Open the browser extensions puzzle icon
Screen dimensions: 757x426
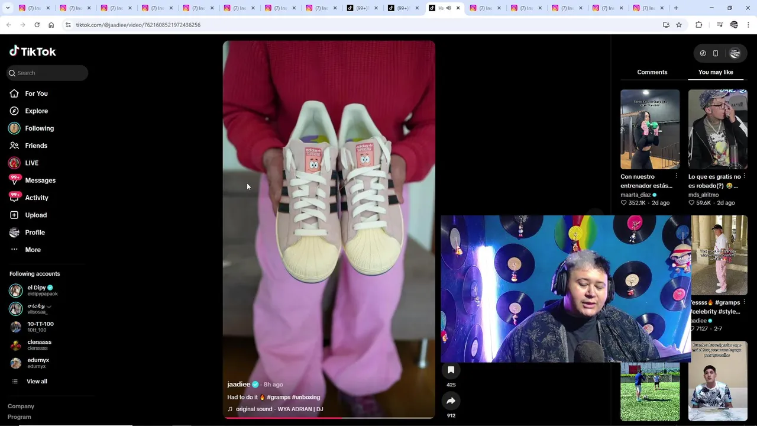coord(699,25)
